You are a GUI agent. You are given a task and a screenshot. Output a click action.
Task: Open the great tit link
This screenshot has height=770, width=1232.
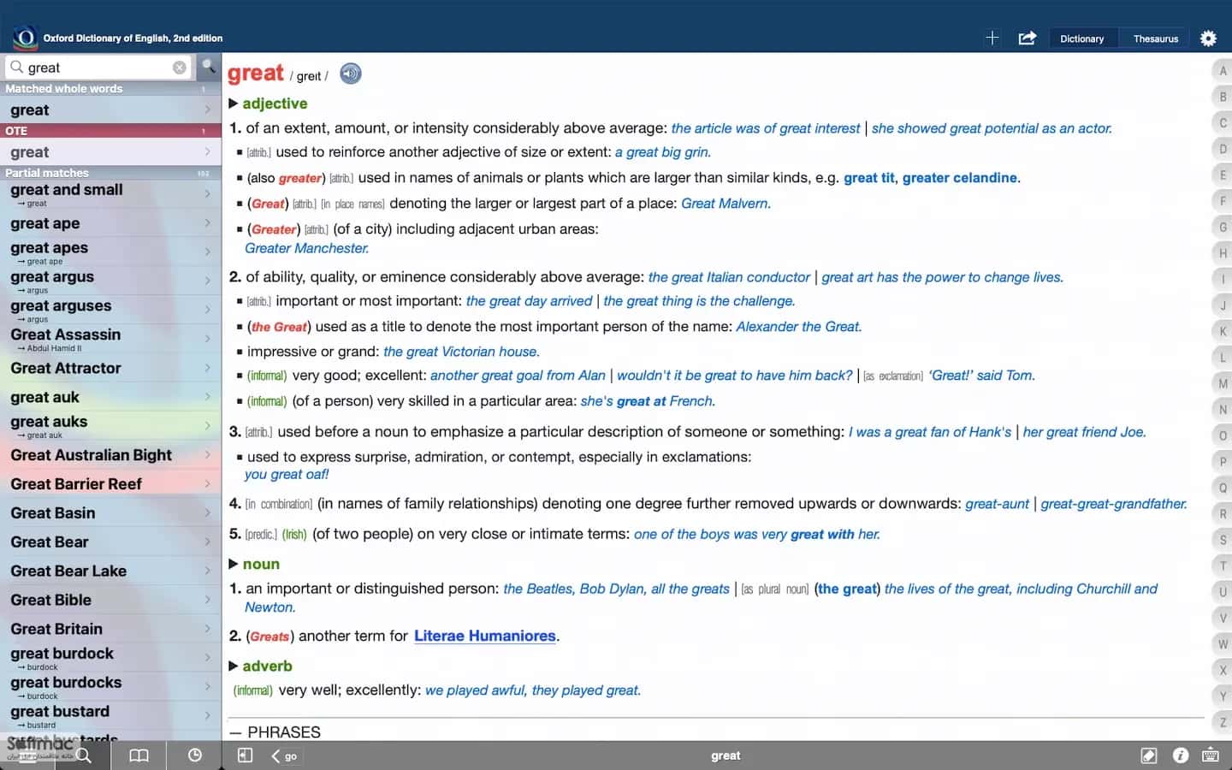click(868, 178)
